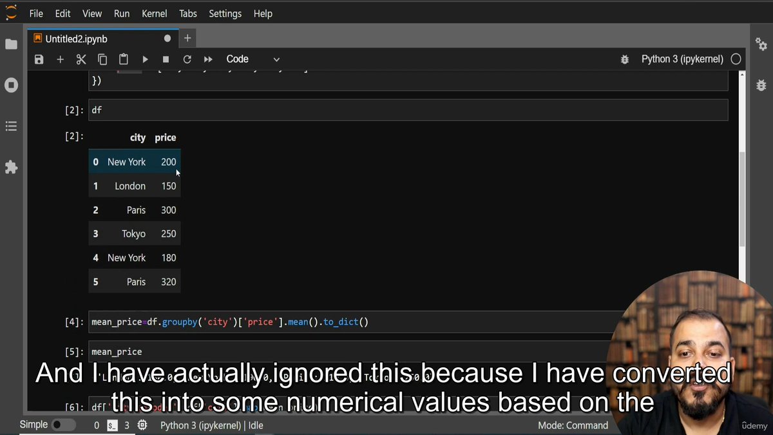This screenshot has width=773, height=435.
Task: Save the notebook with the disk icon
Action: click(39, 59)
